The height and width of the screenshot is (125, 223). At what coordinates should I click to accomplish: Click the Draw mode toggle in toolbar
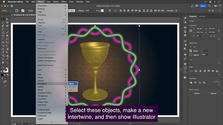[x=5, y=78]
